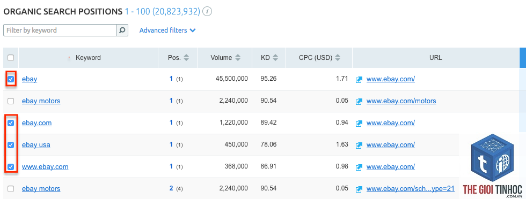526x199 pixels.
Task: Sort table by Pos. column arrows
Action: pos(186,58)
